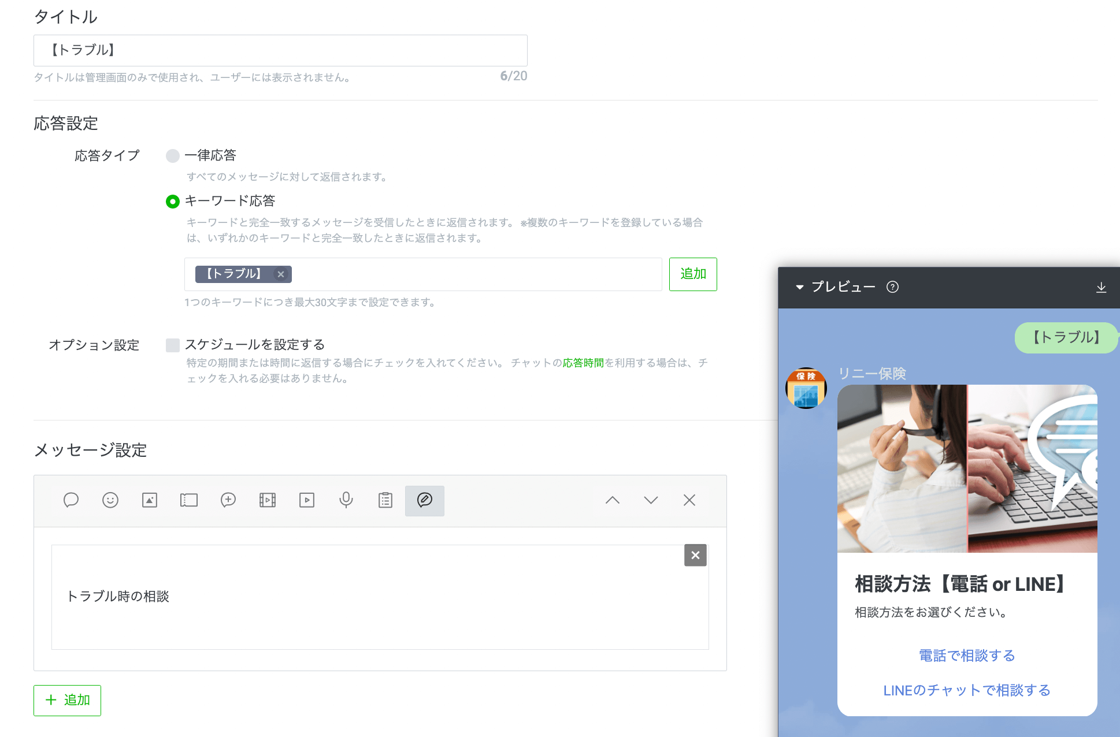The width and height of the screenshot is (1120, 737).
Task: Move message block down with chevron
Action: coord(651,500)
